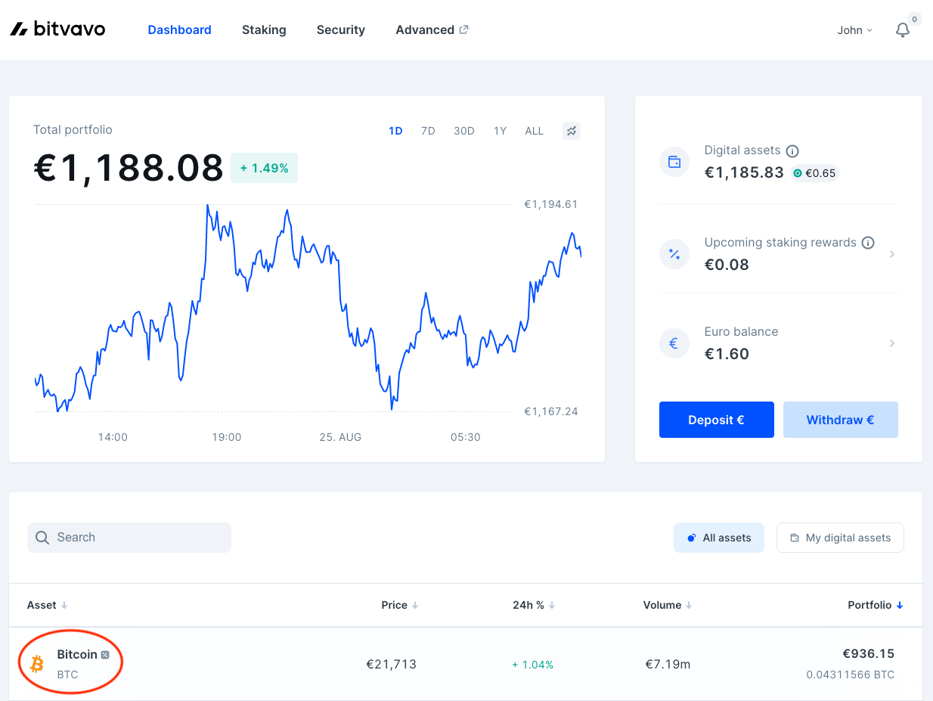This screenshot has height=701, width=933.
Task: Open the notifications bell
Action: click(902, 30)
